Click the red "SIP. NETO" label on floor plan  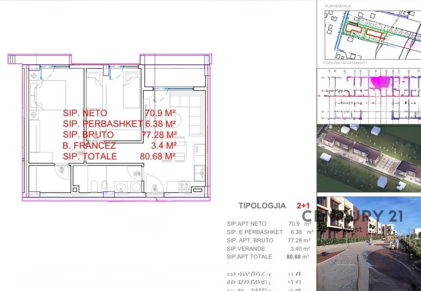coord(85,113)
